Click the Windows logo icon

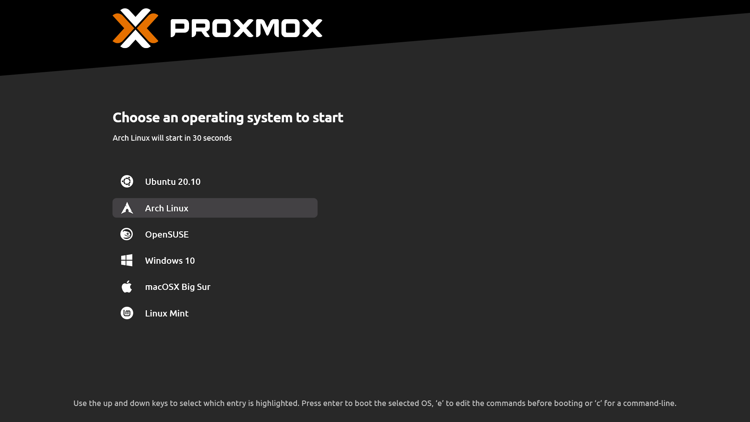tap(127, 260)
